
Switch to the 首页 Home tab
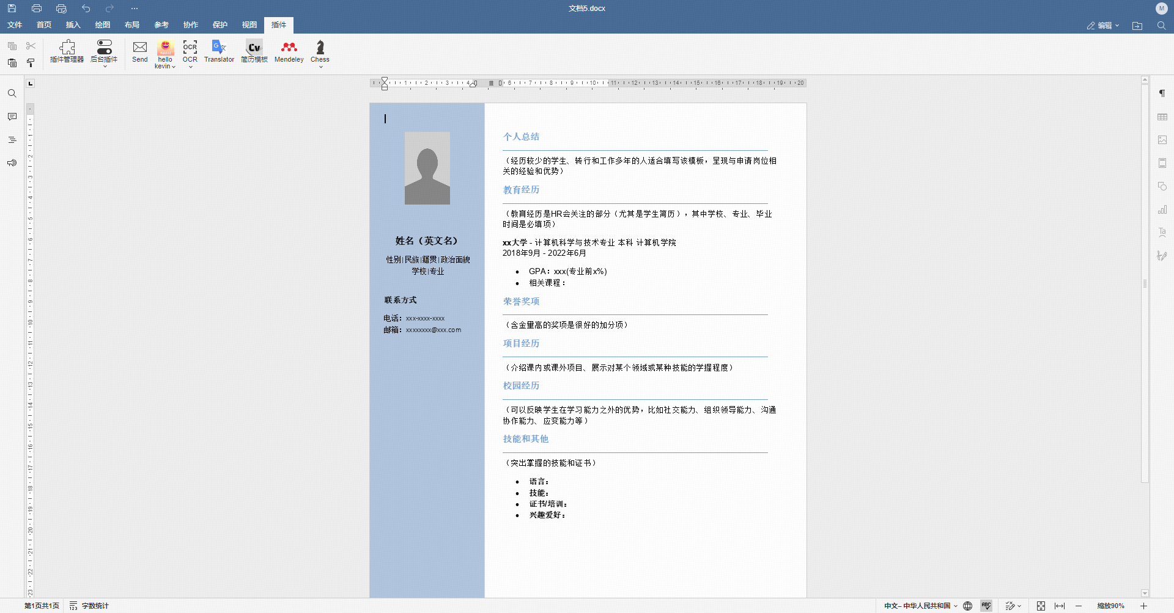44,25
